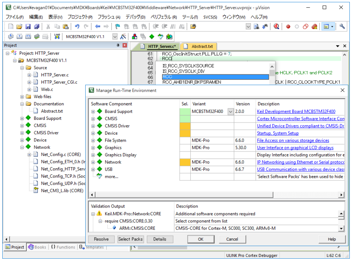Image resolution: width=354 pixels, height=261 pixels.
Task: Click the Undo arrow icon
Action: (77, 27)
